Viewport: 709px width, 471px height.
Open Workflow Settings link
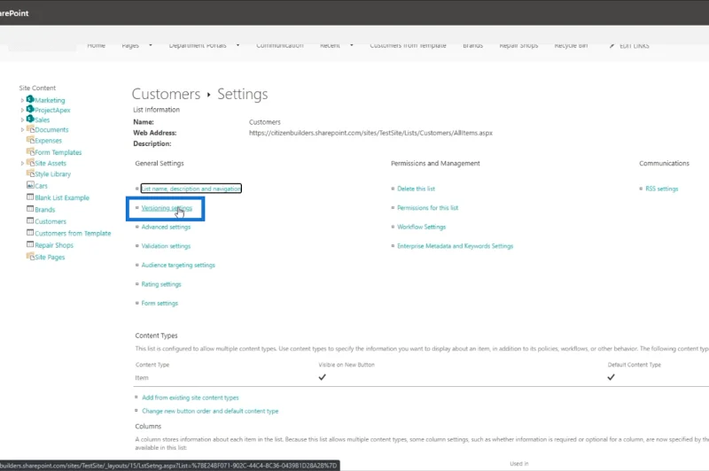coord(422,227)
